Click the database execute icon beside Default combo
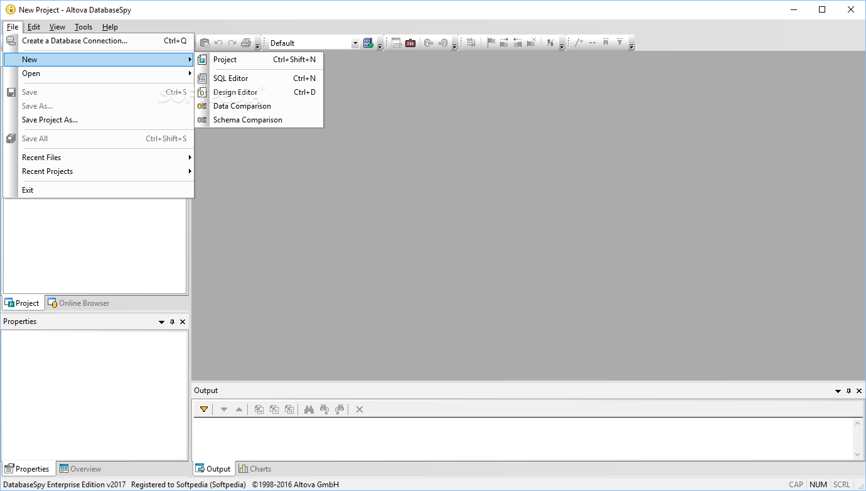Screen dimensions: 866x491 pos(368,43)
